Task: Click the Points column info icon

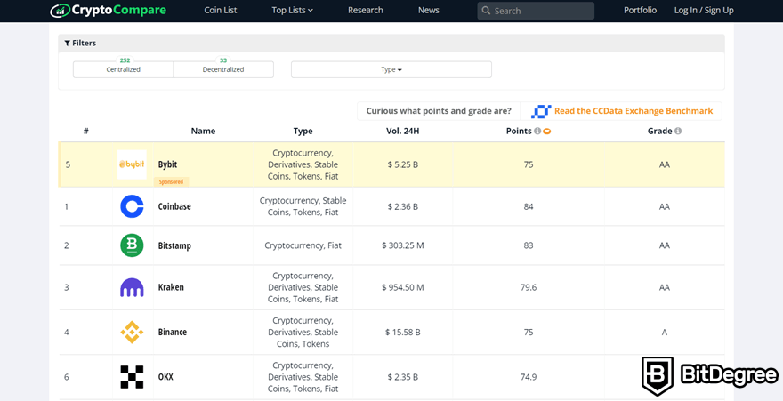Action: click(x=537, y=132)
